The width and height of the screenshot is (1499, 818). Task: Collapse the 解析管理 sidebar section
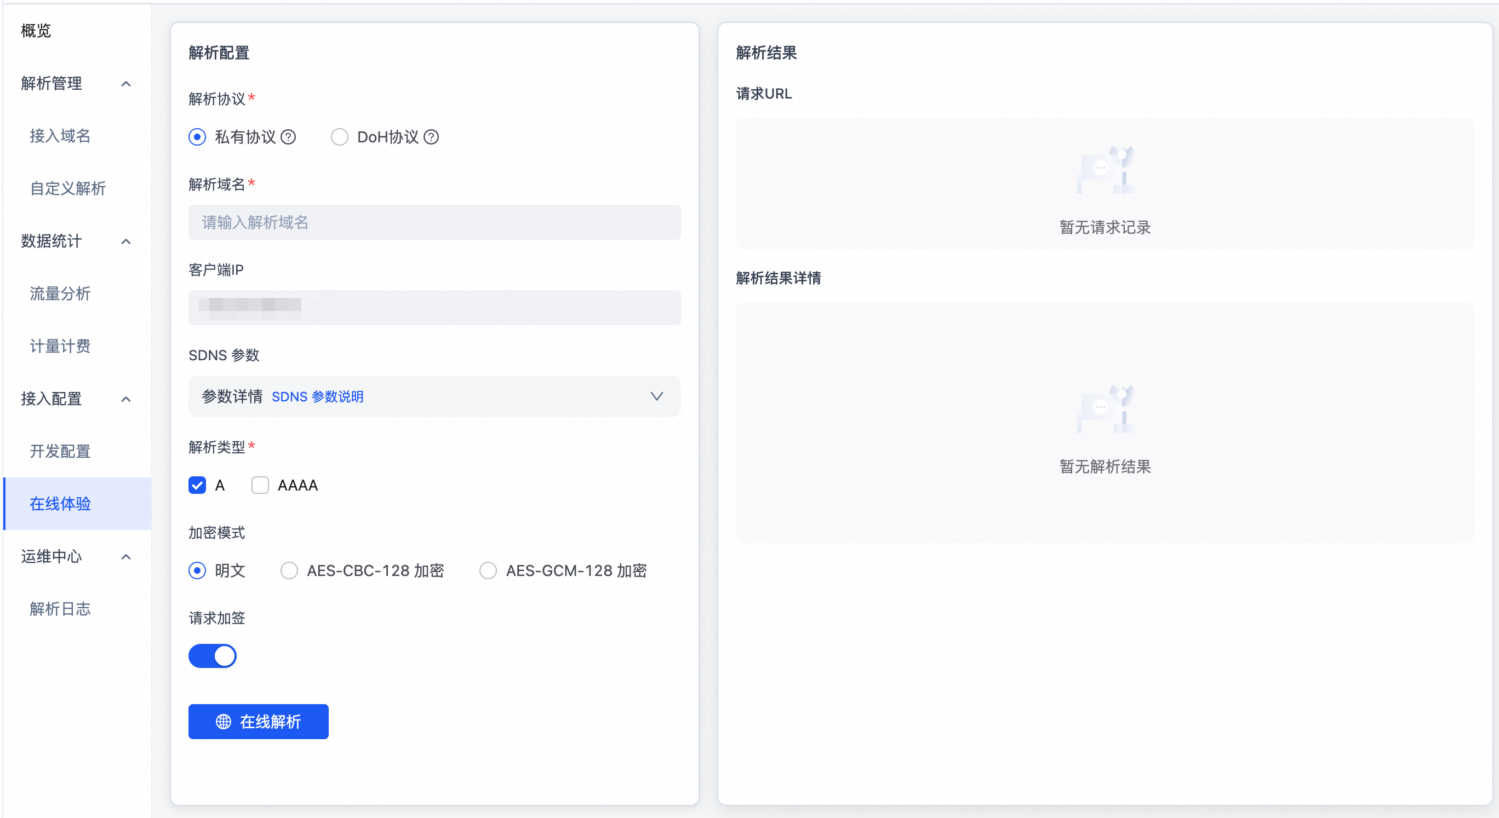tap(125, 84)
